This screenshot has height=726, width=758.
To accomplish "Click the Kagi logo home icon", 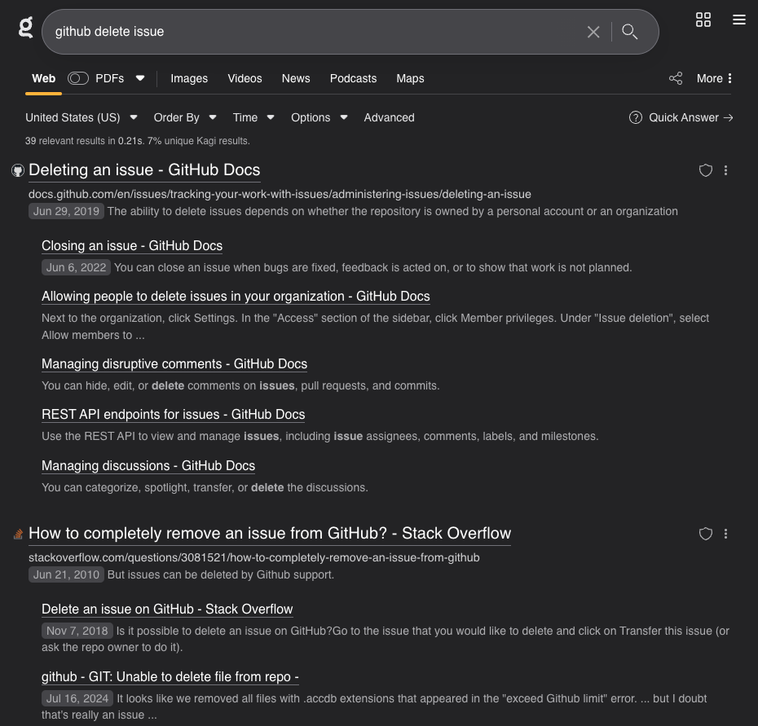I will (x=26, y=29).
